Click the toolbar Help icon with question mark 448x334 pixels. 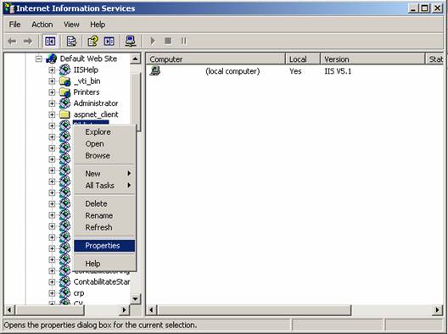(x=92, y=42)
